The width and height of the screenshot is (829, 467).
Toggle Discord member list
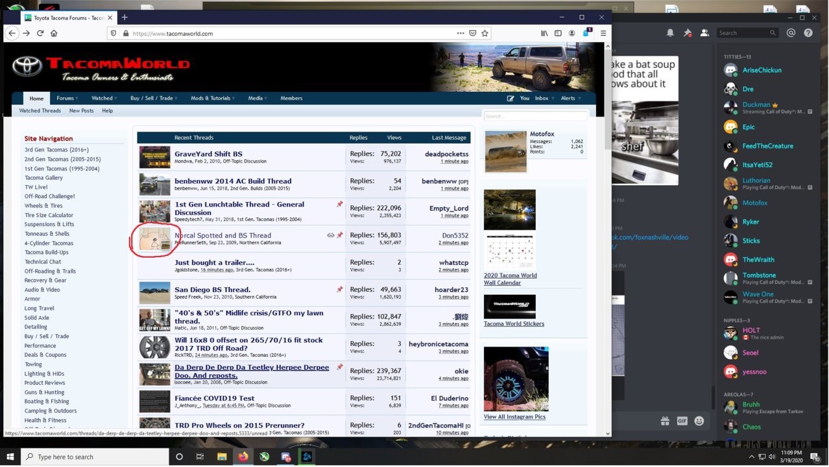pyautogui.click(x=704, y=33)
